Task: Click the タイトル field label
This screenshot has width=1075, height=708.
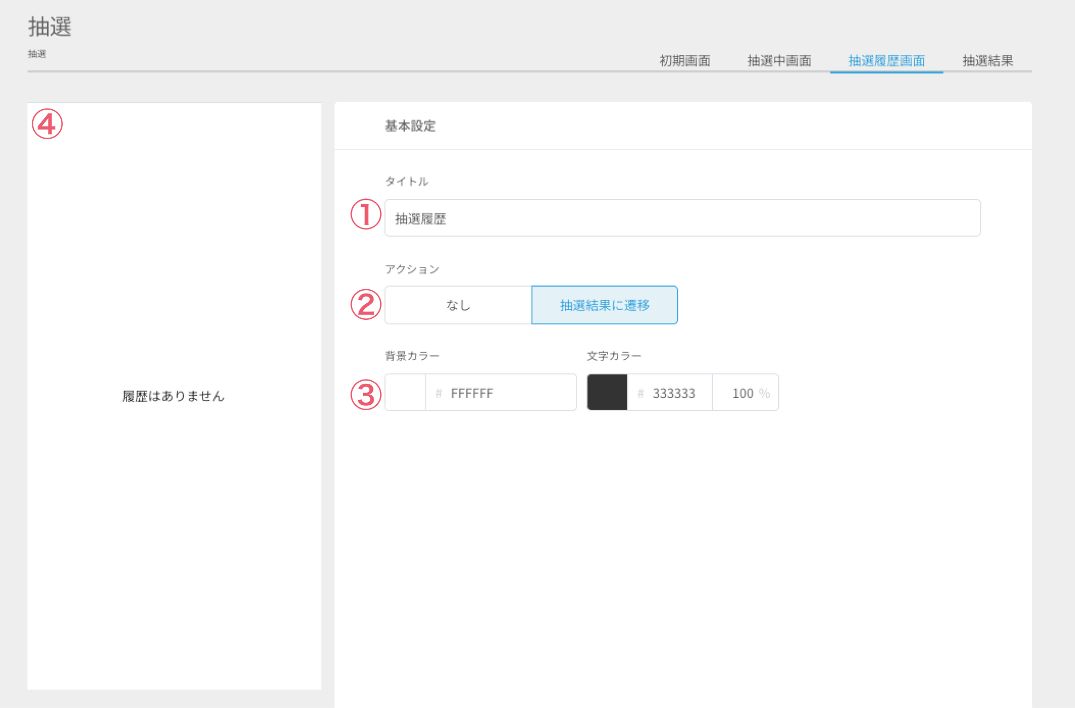Action: click(407, 182)
